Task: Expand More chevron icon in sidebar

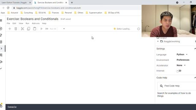Action: pos(1,68)
